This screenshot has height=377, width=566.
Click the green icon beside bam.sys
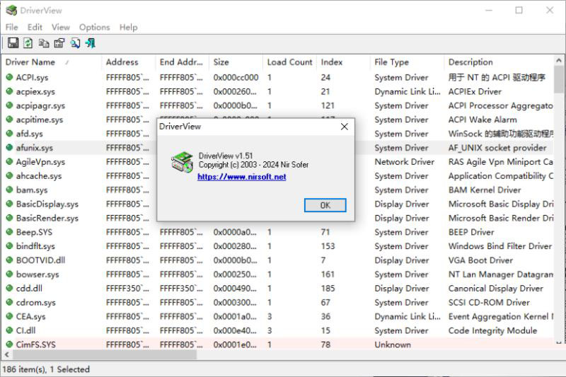[9, 190]
